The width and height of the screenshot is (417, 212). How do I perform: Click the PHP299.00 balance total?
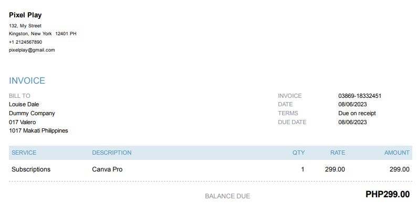387,195
